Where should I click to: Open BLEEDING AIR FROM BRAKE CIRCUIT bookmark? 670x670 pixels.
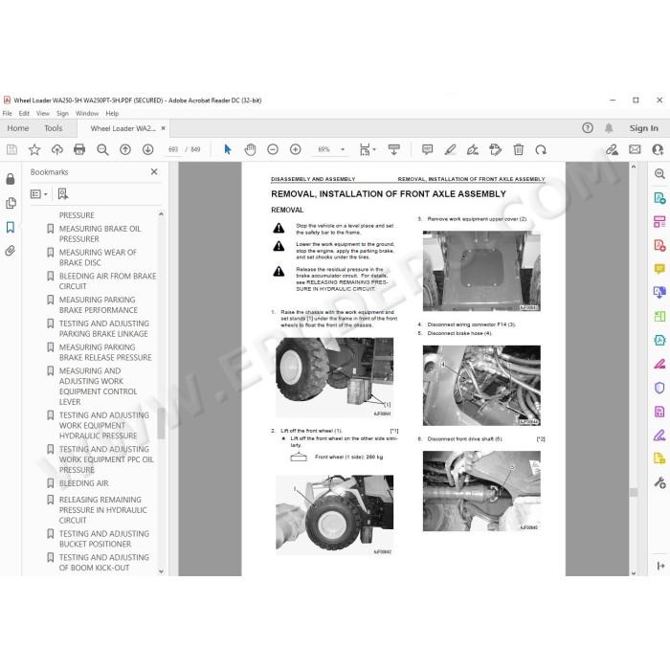[107, 281]
